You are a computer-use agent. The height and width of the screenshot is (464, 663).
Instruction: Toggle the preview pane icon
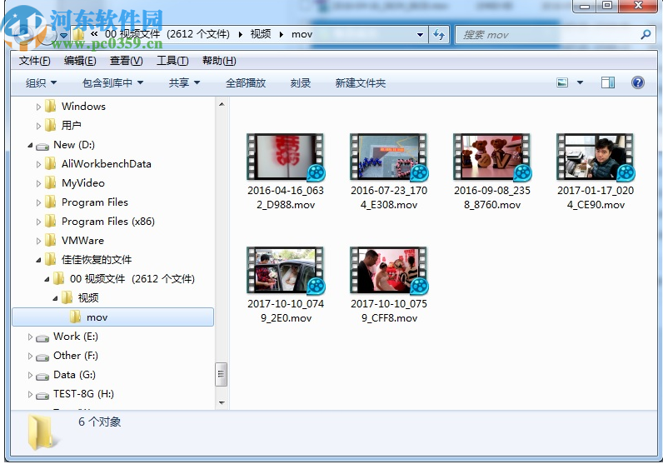coord(607,82)
